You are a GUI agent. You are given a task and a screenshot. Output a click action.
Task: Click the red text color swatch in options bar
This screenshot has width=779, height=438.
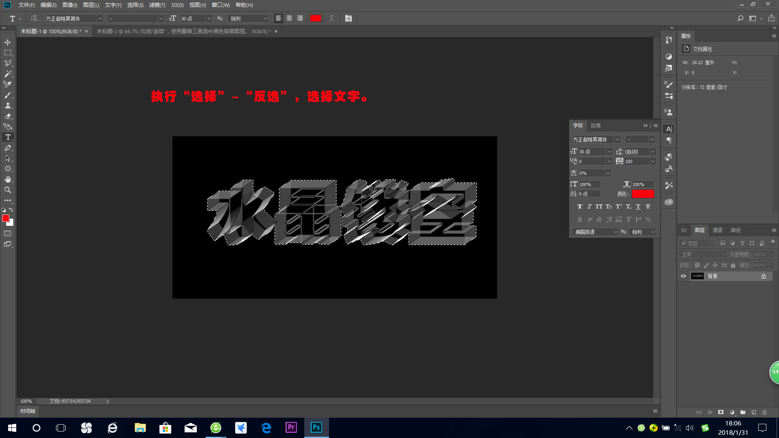tap(316, 19)
